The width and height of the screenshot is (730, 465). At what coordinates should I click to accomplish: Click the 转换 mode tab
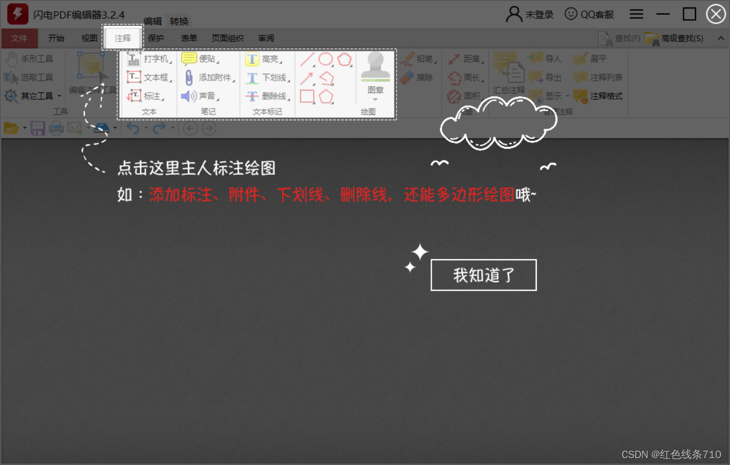pos(179,21)
